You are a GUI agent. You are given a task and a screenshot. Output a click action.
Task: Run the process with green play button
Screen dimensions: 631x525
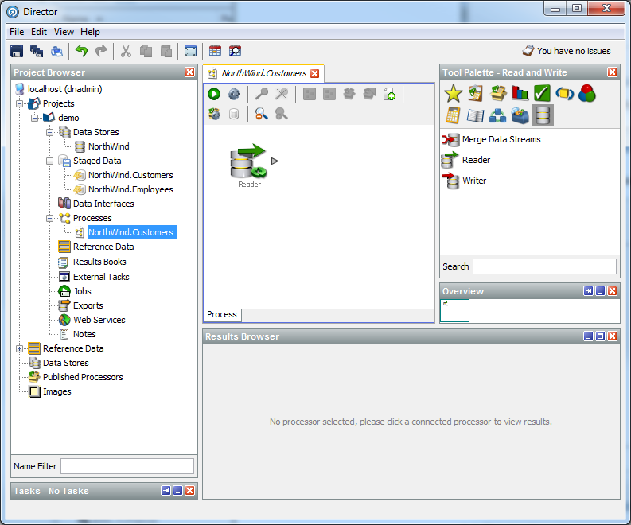tap(214, 94)
